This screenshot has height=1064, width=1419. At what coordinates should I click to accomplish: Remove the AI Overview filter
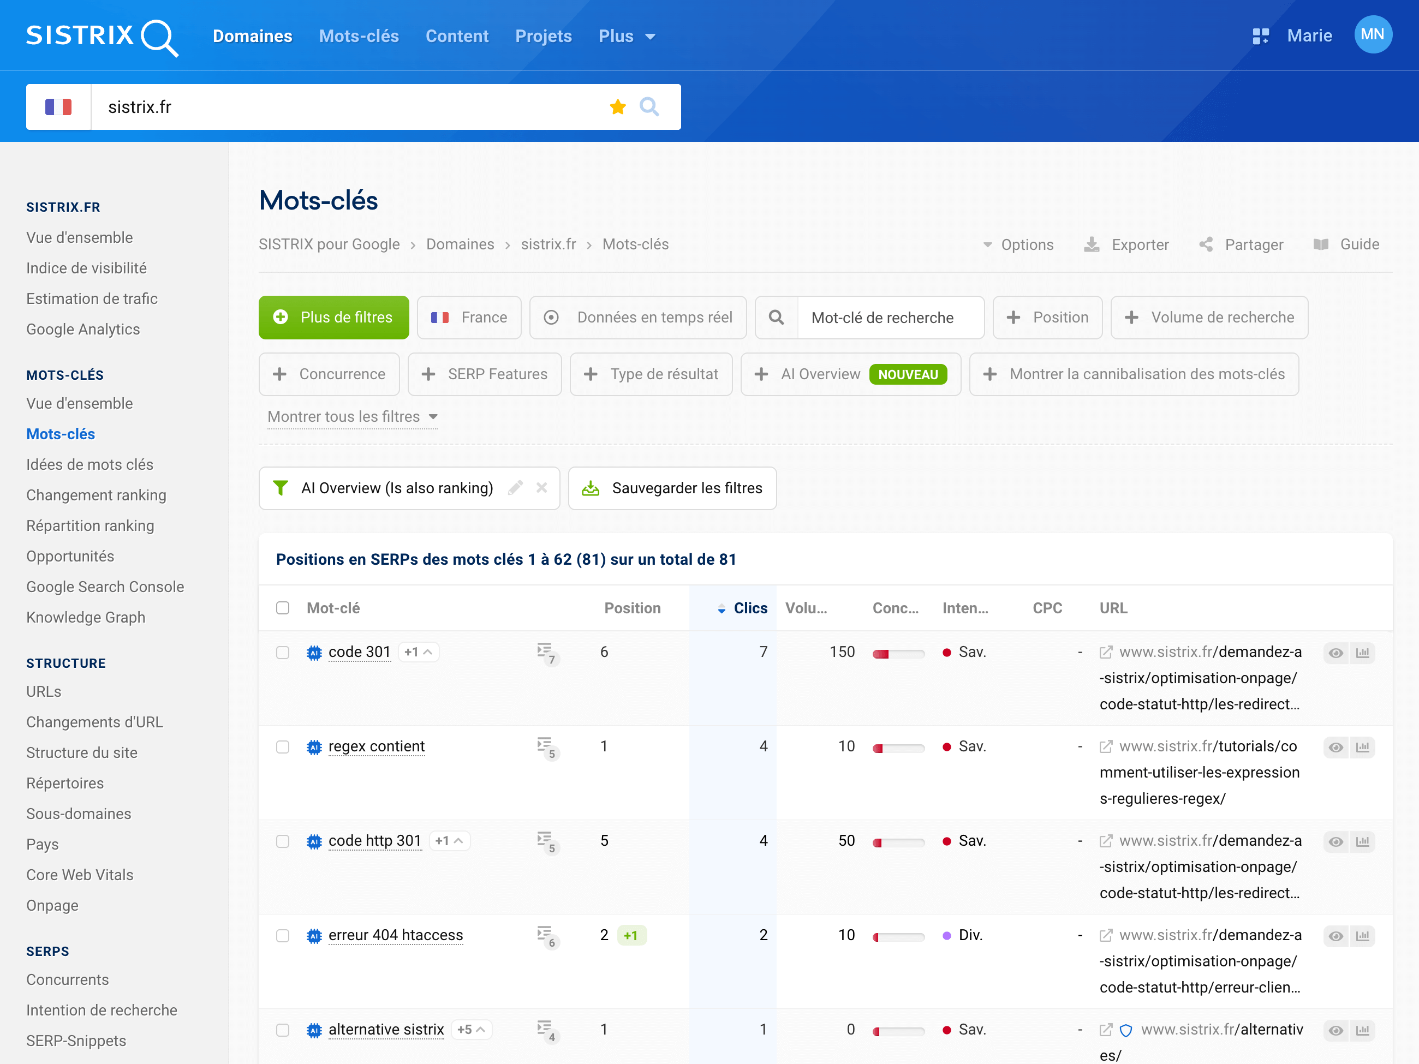click(541, 488)
